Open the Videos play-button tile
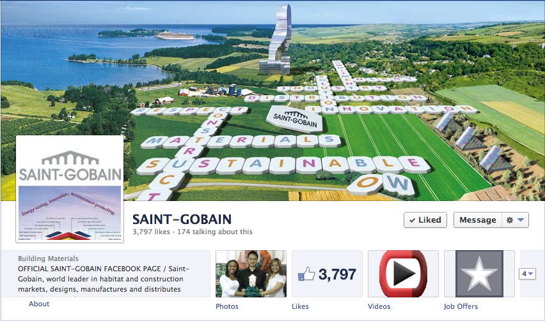 click(x=403, y=274)
